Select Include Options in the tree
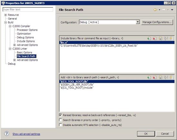Viewport: 177px width, 140px height. (x=26, y=41)
